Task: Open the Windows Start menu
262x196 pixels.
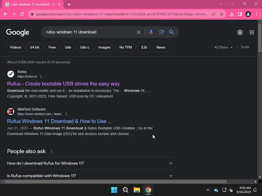Action: (x=114, y=190)
